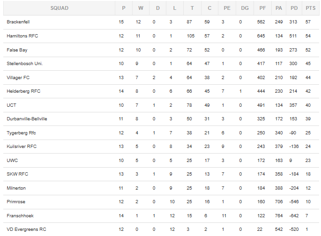
Task: Click Kuilsriver RFC squad name
Action: point(22,147)
